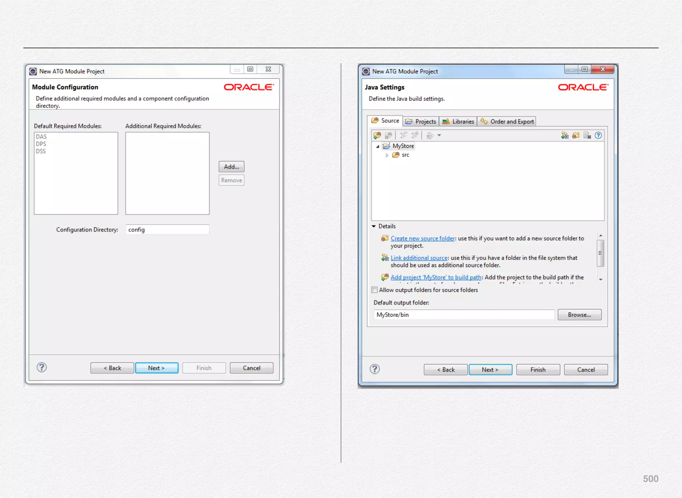Collapse the MyStore tree node
This screenshot has height=498, width=682.
[x=378, y=146]
